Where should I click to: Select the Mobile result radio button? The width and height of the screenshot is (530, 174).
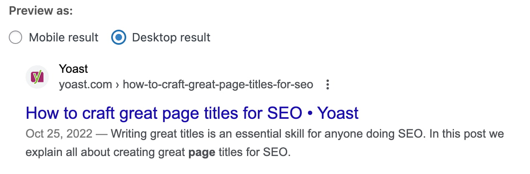point(15,38)
